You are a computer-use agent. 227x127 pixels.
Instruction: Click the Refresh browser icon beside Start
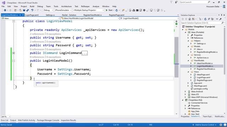coord(117,10)
